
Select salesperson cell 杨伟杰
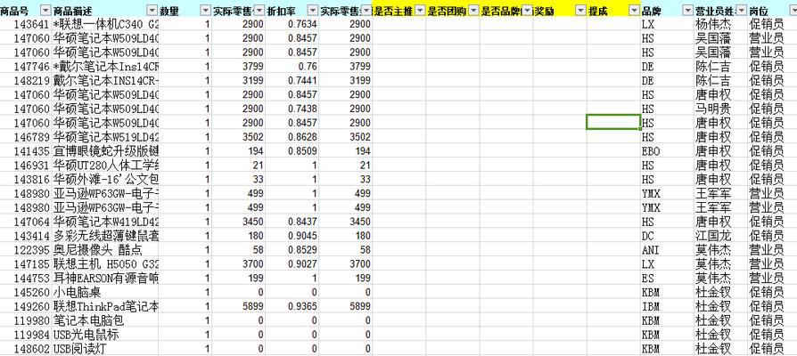pyautogui.click(x=720, y=24)
